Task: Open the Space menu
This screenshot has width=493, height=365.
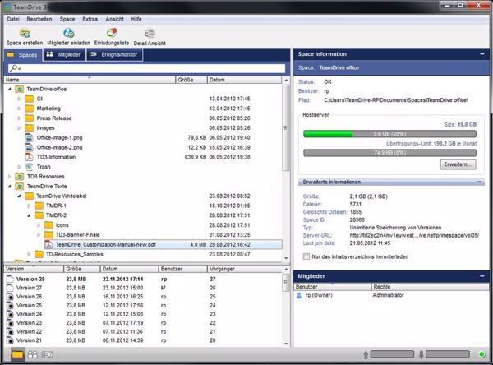Action: 67,19
